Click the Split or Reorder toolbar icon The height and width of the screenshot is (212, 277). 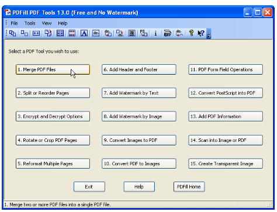coord(25,33)
